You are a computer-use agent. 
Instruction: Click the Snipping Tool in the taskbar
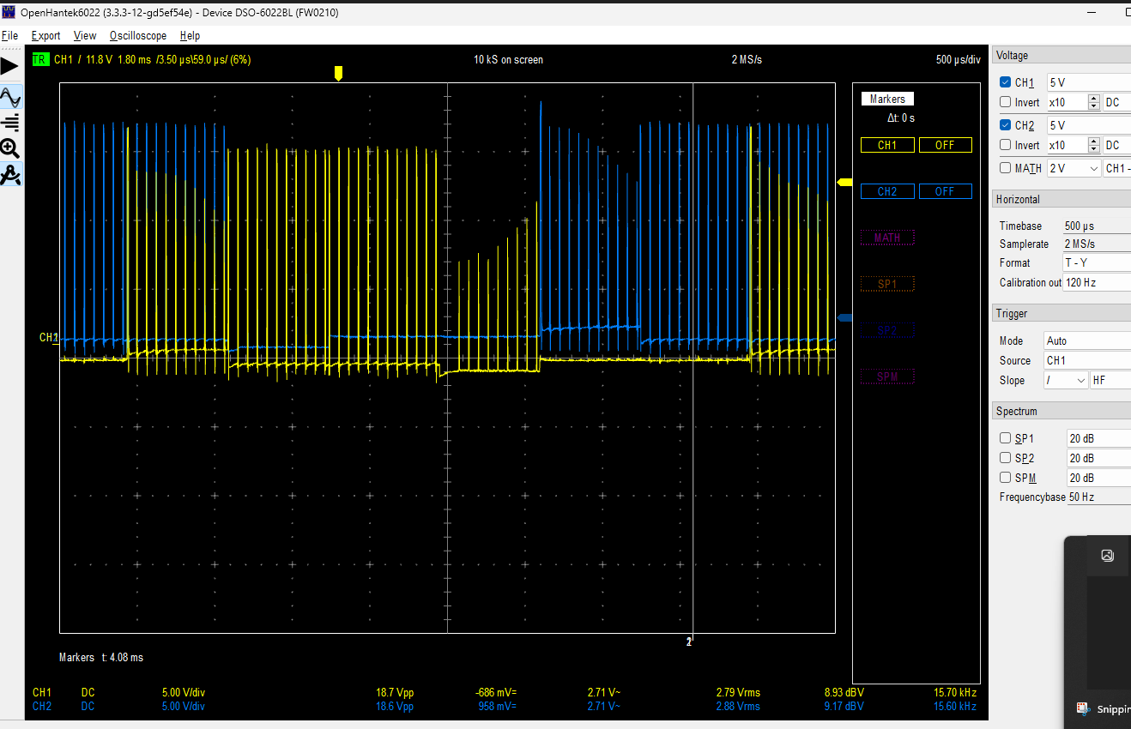click(1082, 709)
